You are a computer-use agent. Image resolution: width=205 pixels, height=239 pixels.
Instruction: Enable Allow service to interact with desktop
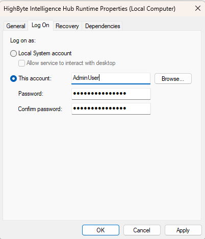click(21, 63)
